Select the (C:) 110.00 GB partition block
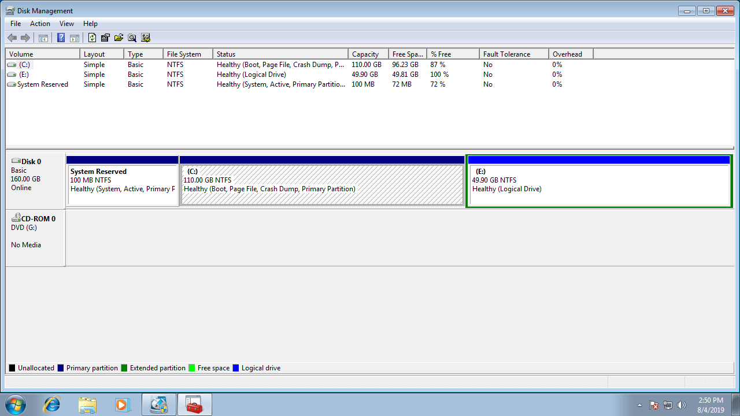 coord(322,185)
